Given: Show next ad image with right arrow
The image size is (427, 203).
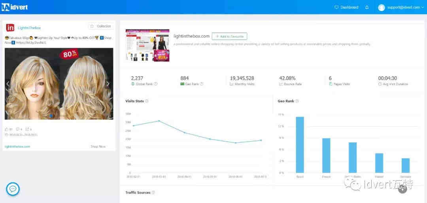Looking at the screenshot, I should (108, 84).
